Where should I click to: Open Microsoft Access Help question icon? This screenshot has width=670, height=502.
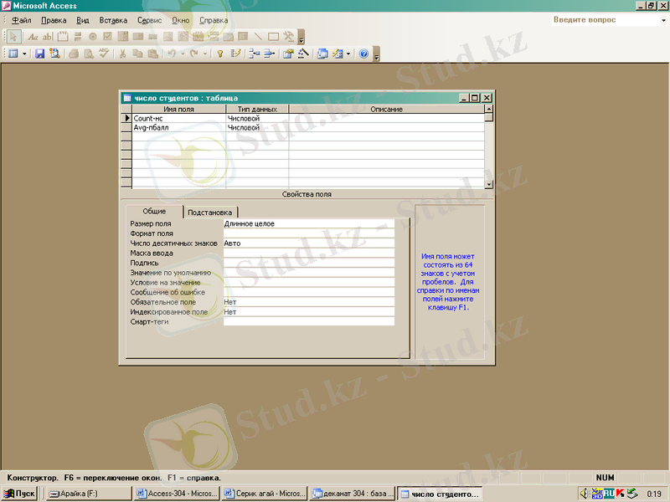tap(363, 54)
